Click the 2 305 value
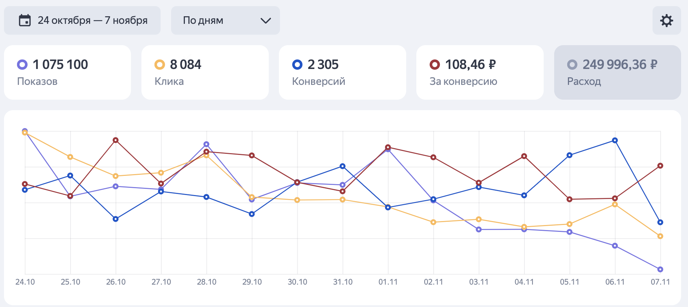Viewport: 688px width, 307px height. [323, 65]
